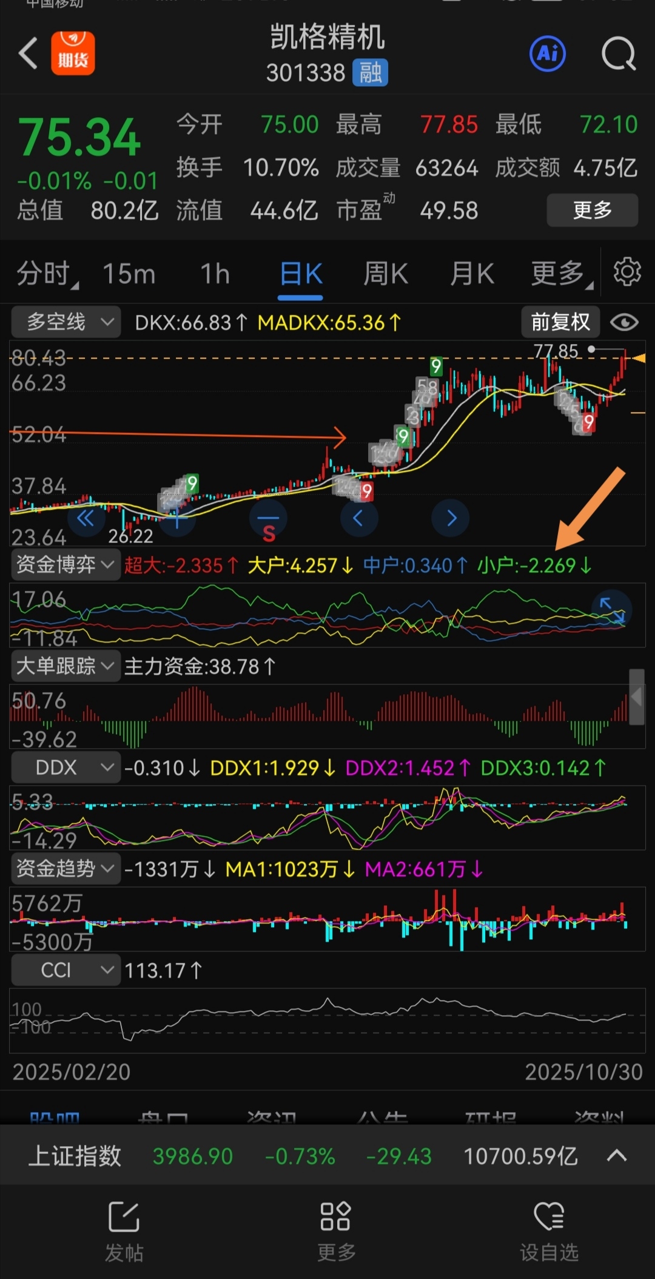Tap the 大户:4.257 value
The image size is (655, 1279).
click(x=300, y=565)
